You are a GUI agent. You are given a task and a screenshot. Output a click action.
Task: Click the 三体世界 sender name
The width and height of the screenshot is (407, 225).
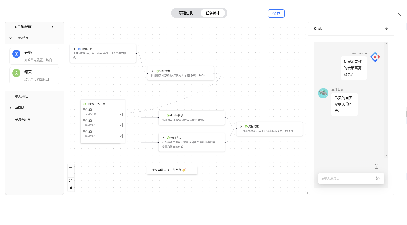click(338, 89)
